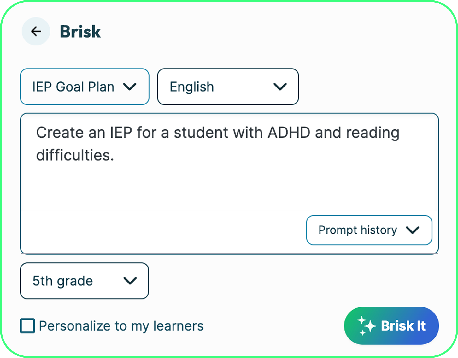Open the 5th grade level dropdown
The image size is (458, 358).
63,281
